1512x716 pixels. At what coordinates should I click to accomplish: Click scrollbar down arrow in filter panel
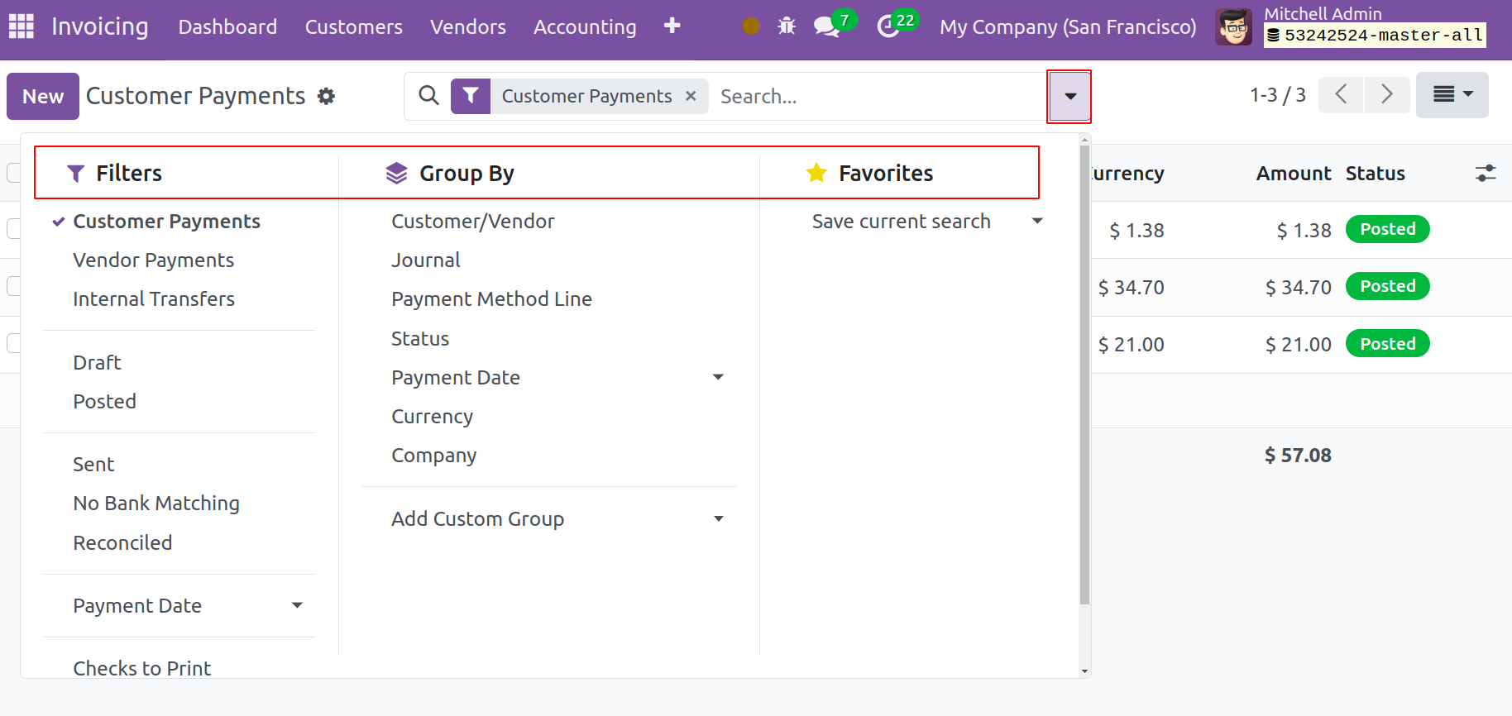click(1085, 671)
